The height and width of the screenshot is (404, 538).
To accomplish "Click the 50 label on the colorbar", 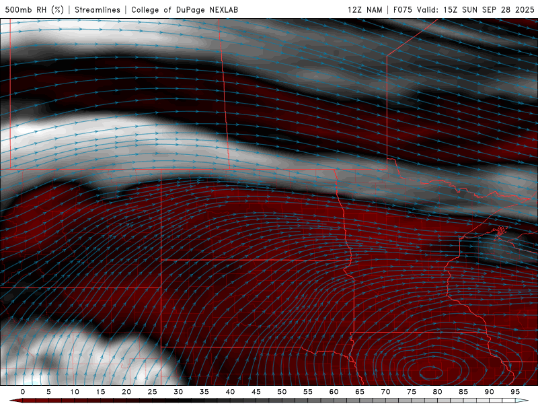I will (x=282, y=392).
